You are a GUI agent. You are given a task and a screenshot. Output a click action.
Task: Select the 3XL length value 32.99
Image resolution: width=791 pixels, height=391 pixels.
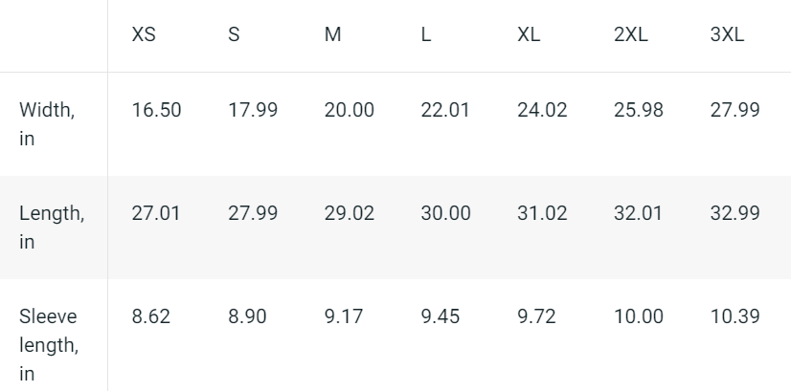[734, 213]
